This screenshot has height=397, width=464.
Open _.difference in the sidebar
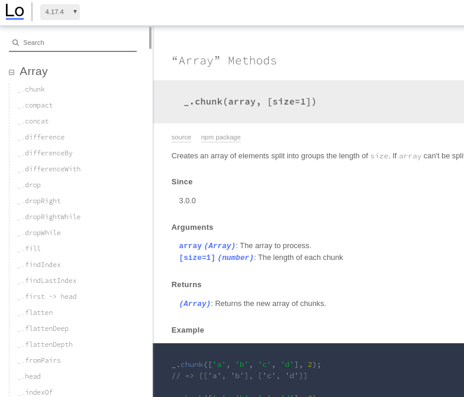click(41, 137)
